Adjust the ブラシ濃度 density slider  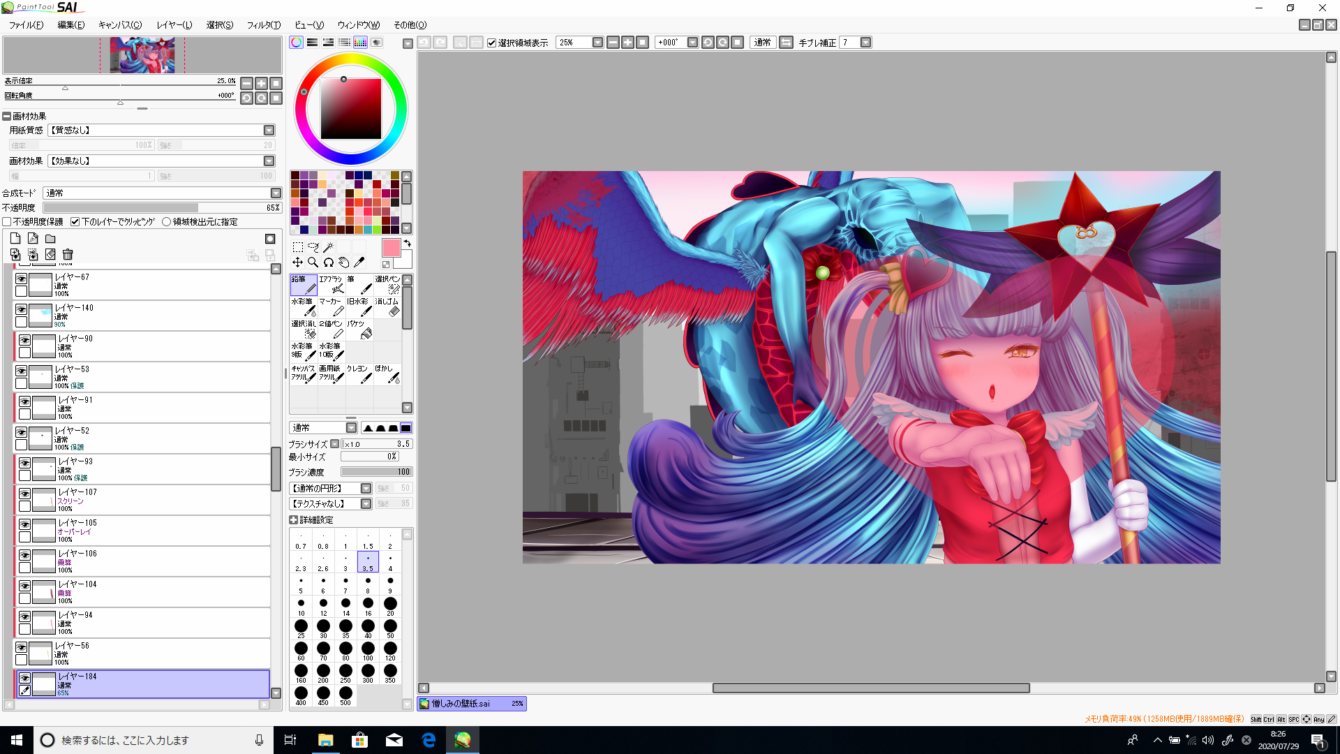point(377,472)
